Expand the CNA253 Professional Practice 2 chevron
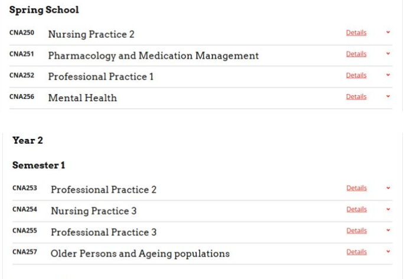The image size is (404, 279). (388, 189)
